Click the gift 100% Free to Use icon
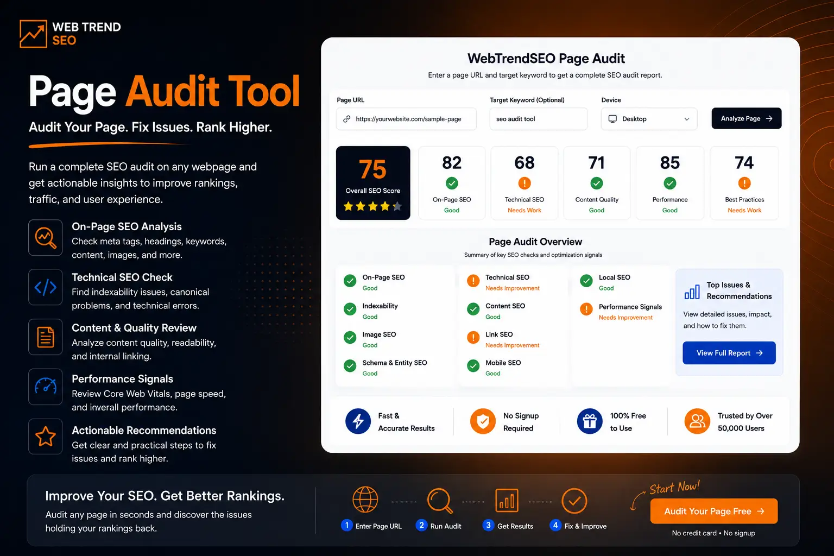Screen dimensions: 834x556 tap(590, 421)
